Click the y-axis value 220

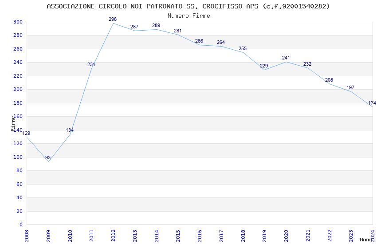coord(18,76)
